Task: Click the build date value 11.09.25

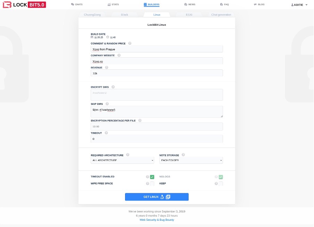Action: (99, 37)
